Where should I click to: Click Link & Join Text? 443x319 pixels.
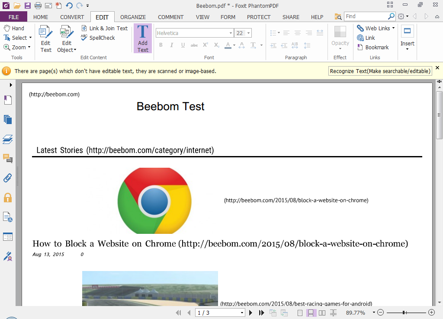105,28
